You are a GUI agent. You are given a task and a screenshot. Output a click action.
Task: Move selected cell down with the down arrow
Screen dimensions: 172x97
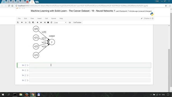(x=41, y=22)
